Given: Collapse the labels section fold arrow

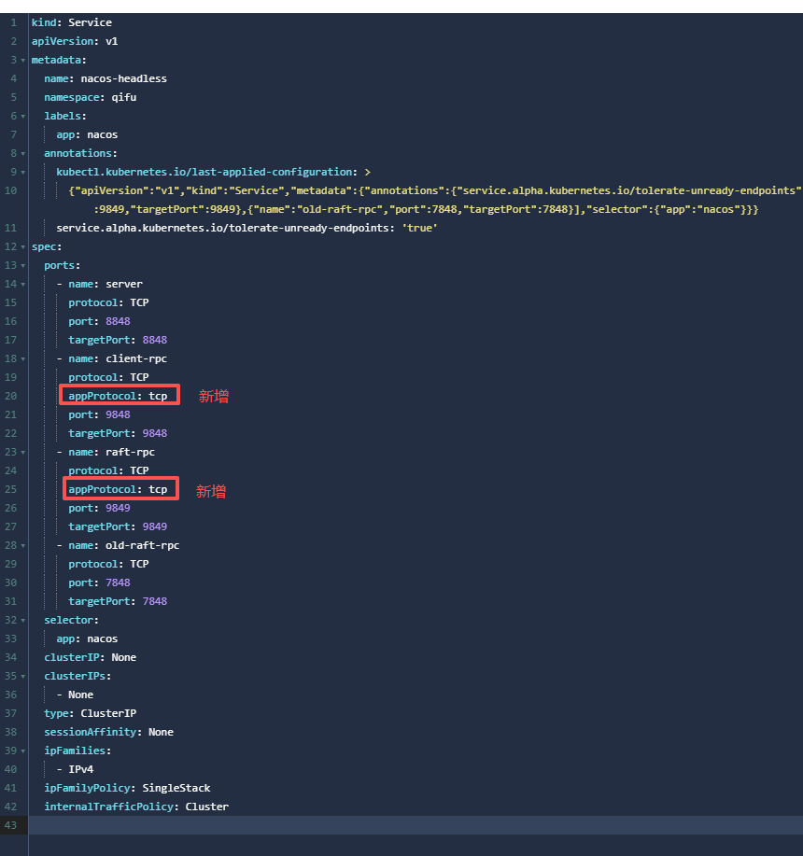Looking at the screenshot, I should 23,116.
